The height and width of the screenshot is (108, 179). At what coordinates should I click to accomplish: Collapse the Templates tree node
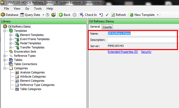click(x=4, y=31)
